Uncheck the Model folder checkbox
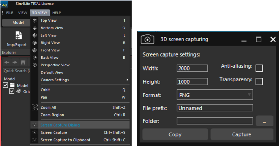279x146 pixels. coord(5,85)
